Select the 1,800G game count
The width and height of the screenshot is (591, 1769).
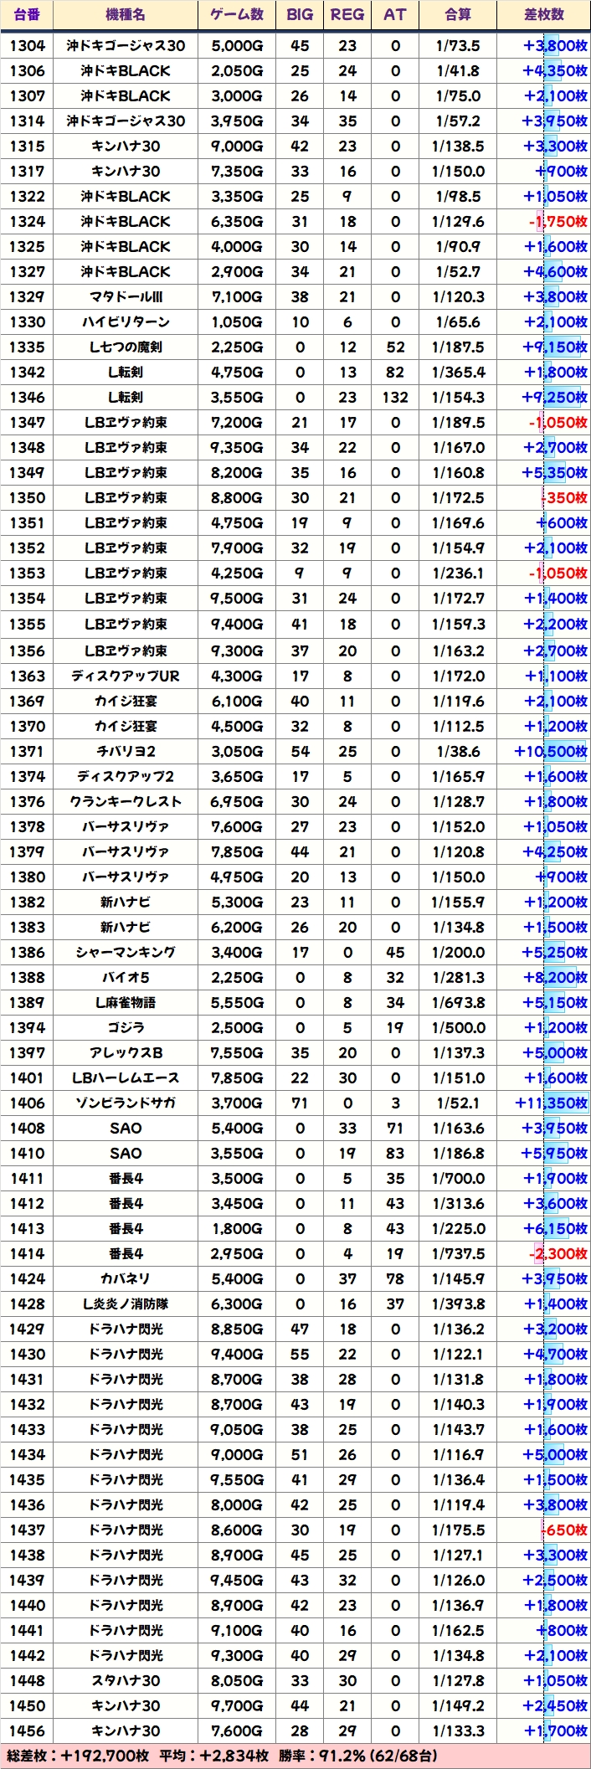[237, 1228]
